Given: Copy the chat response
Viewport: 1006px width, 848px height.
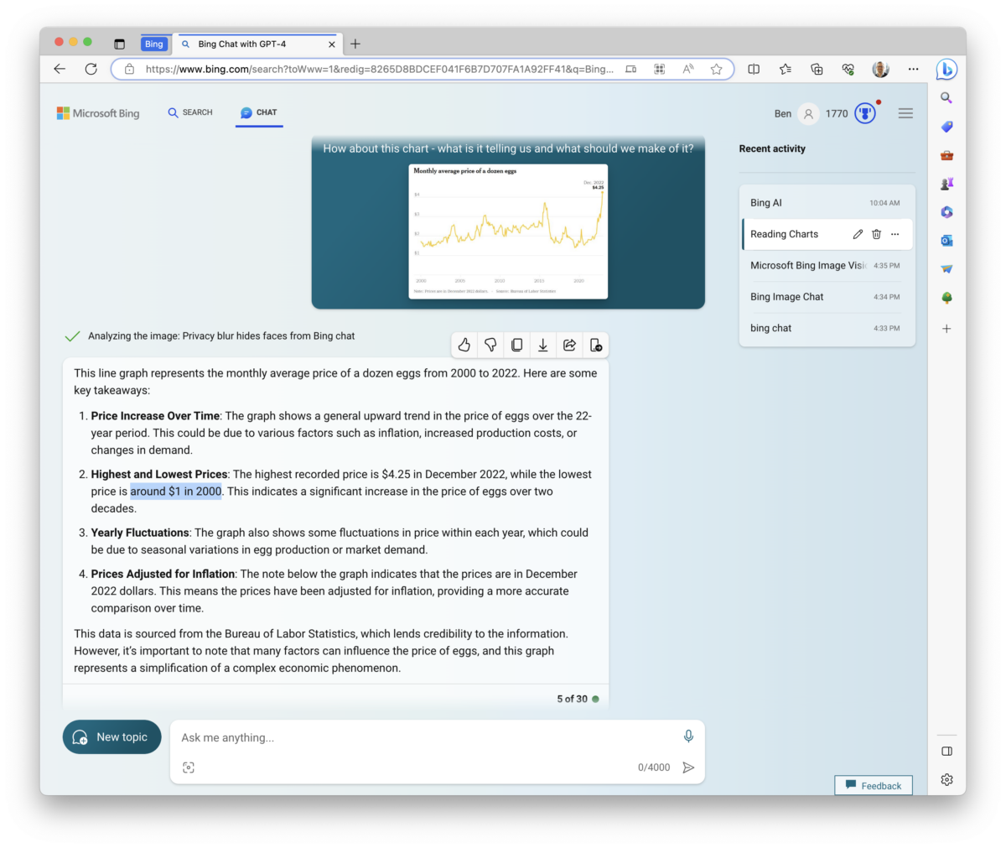Looking at the screenshot, I should [x=516, y=345].
